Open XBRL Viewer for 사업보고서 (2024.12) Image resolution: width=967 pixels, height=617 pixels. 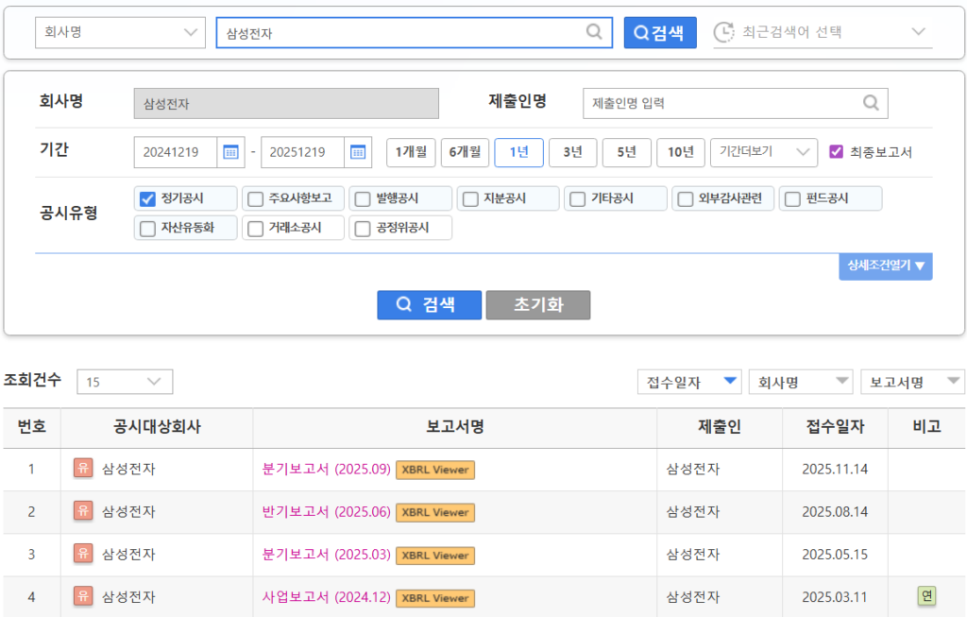pos(434,598)
